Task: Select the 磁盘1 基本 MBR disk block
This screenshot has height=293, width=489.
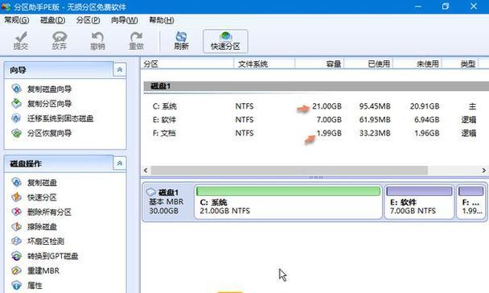Action: pyautogui.click(x=168, y=202)
